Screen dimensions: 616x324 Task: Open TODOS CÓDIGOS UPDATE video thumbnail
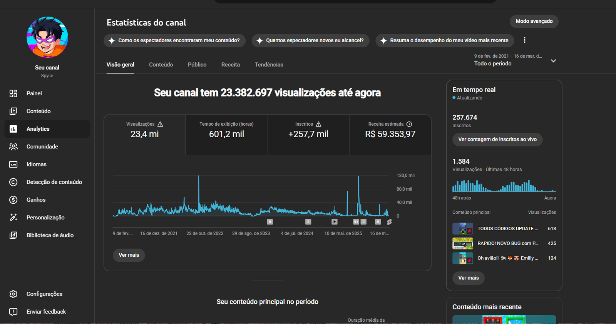click(462, 229)
